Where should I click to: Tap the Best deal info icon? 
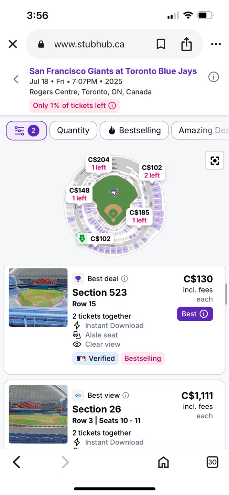pos(125,279)
